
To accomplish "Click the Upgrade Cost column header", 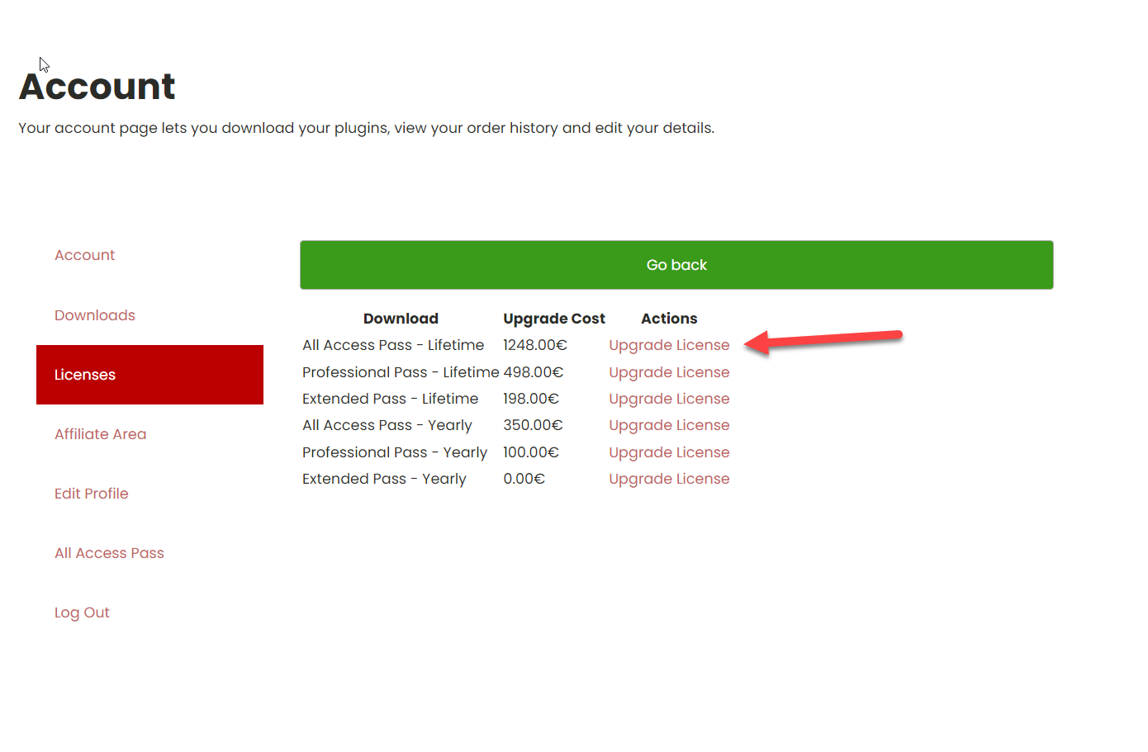I will [x=554, y=319].
